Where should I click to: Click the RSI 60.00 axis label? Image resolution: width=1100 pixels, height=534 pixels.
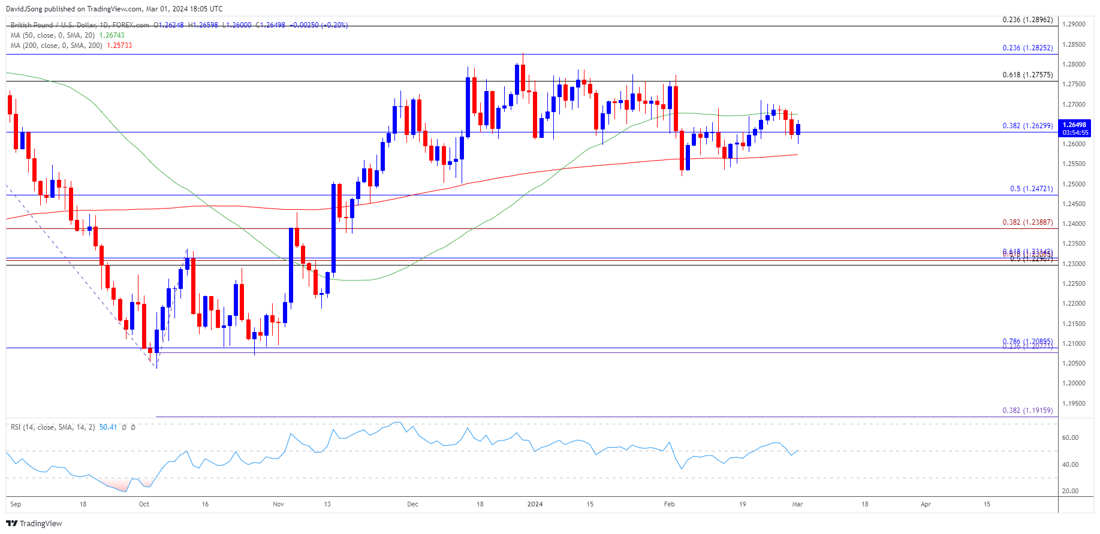(x=1070, y=438)
